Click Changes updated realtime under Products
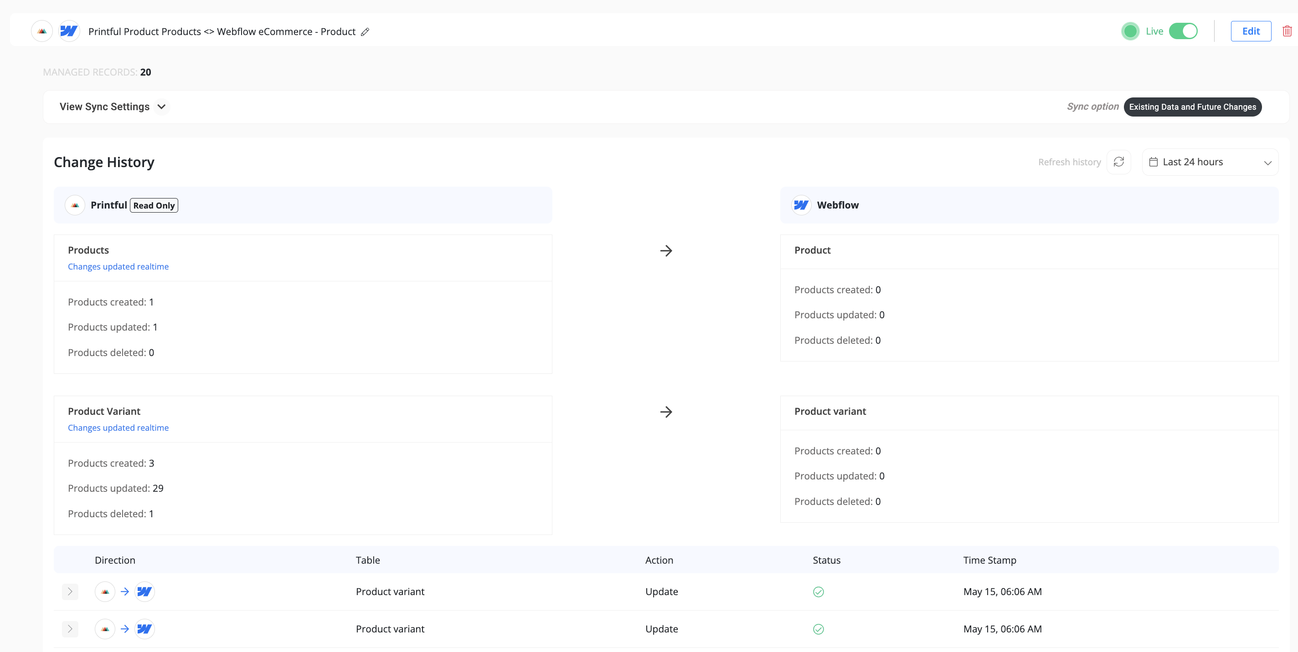Screen dimensions: 1298x652 (118, 266)
